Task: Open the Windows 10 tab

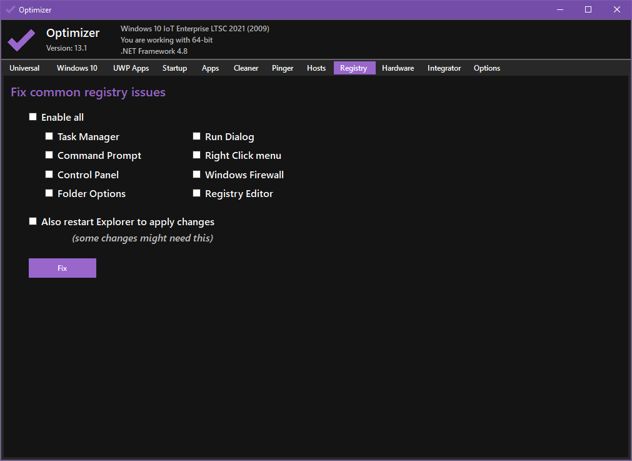Action: [77, 68]
